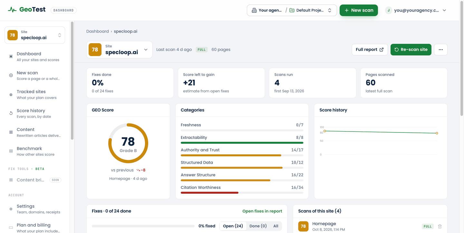Click the sidebar vertical scrollbar
464x233 pixels.
pos(72,81)
